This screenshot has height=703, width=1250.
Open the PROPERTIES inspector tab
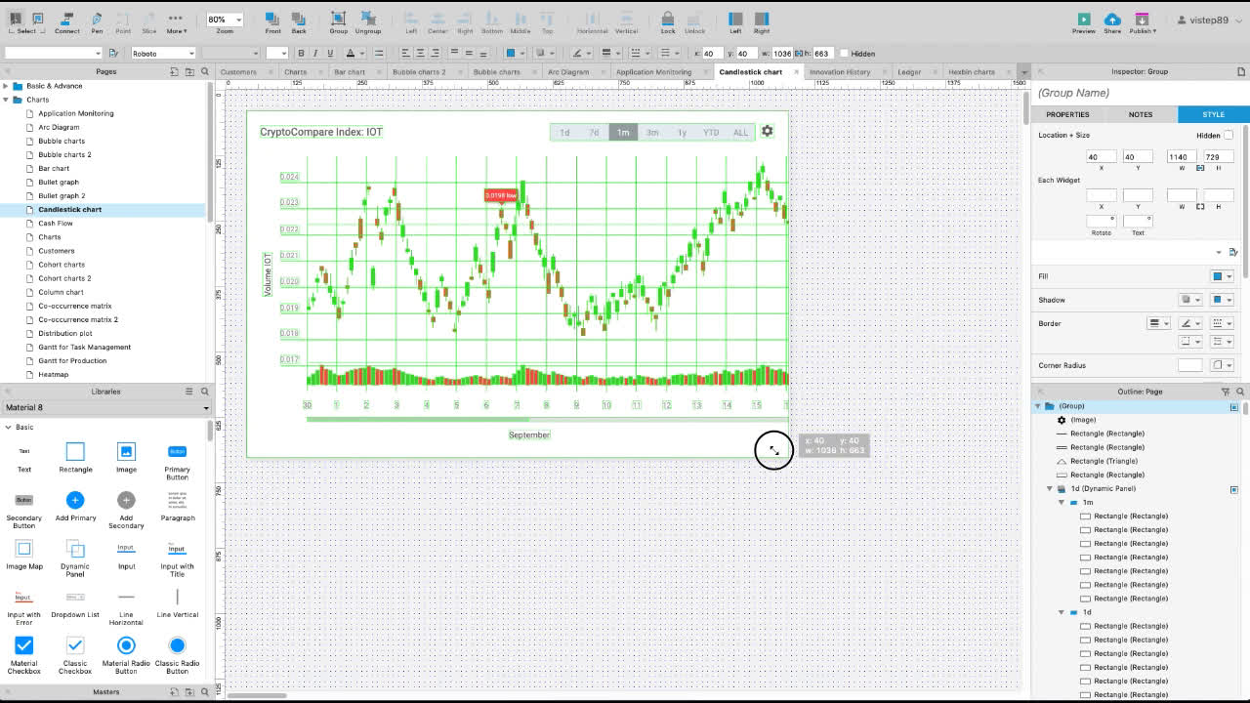(x=1067, y=114)
